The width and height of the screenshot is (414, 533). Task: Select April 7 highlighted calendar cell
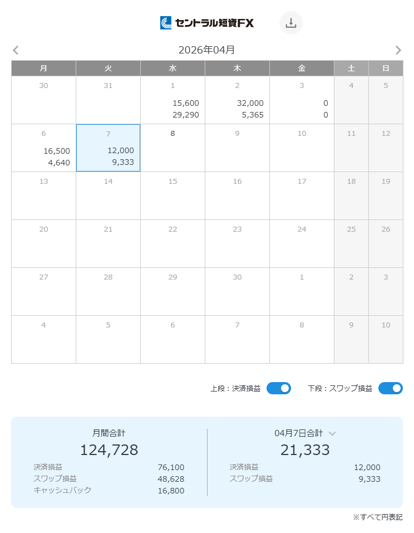click(x=108, y=148)
